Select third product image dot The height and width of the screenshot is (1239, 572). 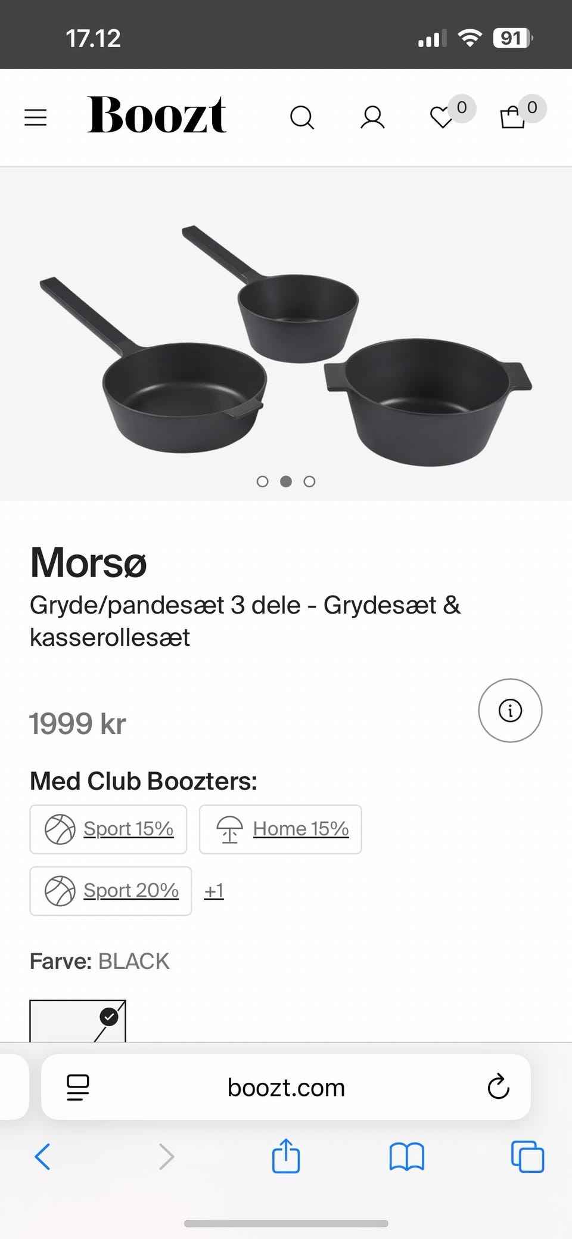coord(309,481)
